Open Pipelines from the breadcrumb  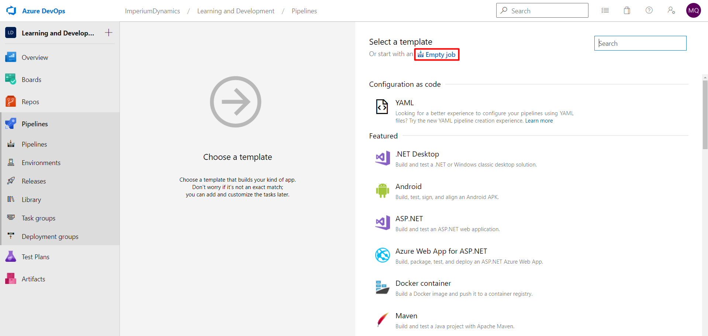(304, 11)
